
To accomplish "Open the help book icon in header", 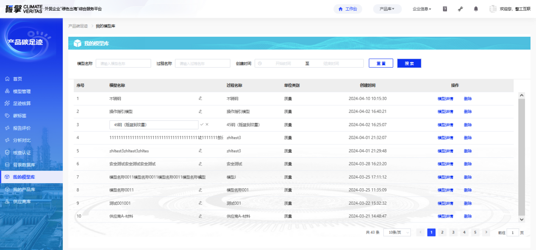I will (445, 9).
